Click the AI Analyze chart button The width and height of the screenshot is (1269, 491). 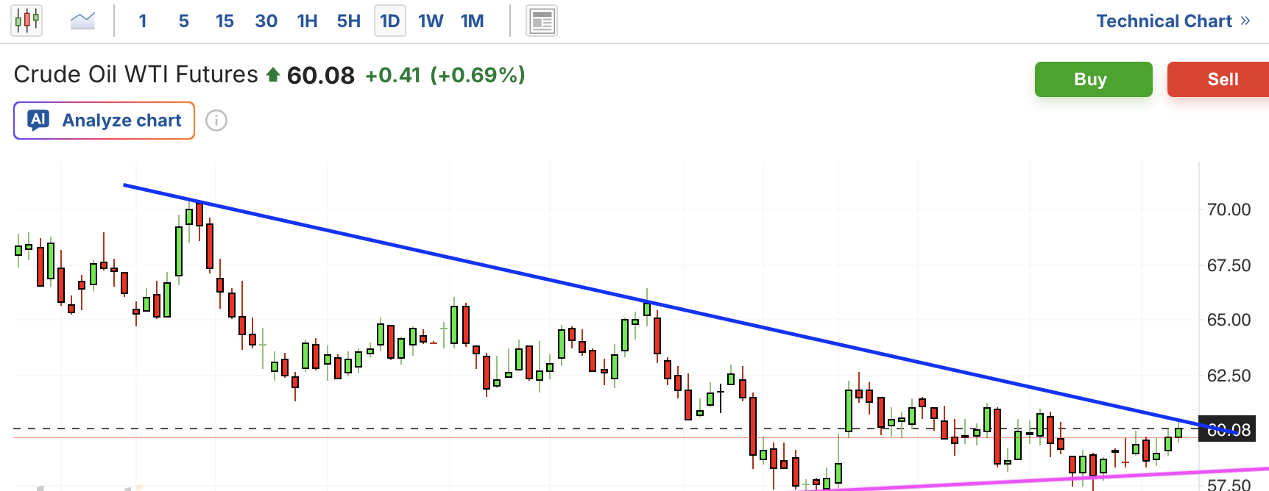tap(104, 121)
